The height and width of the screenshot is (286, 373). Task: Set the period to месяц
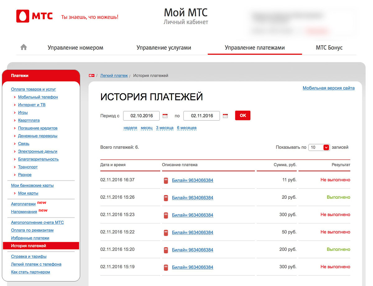(x=147, y=128)
